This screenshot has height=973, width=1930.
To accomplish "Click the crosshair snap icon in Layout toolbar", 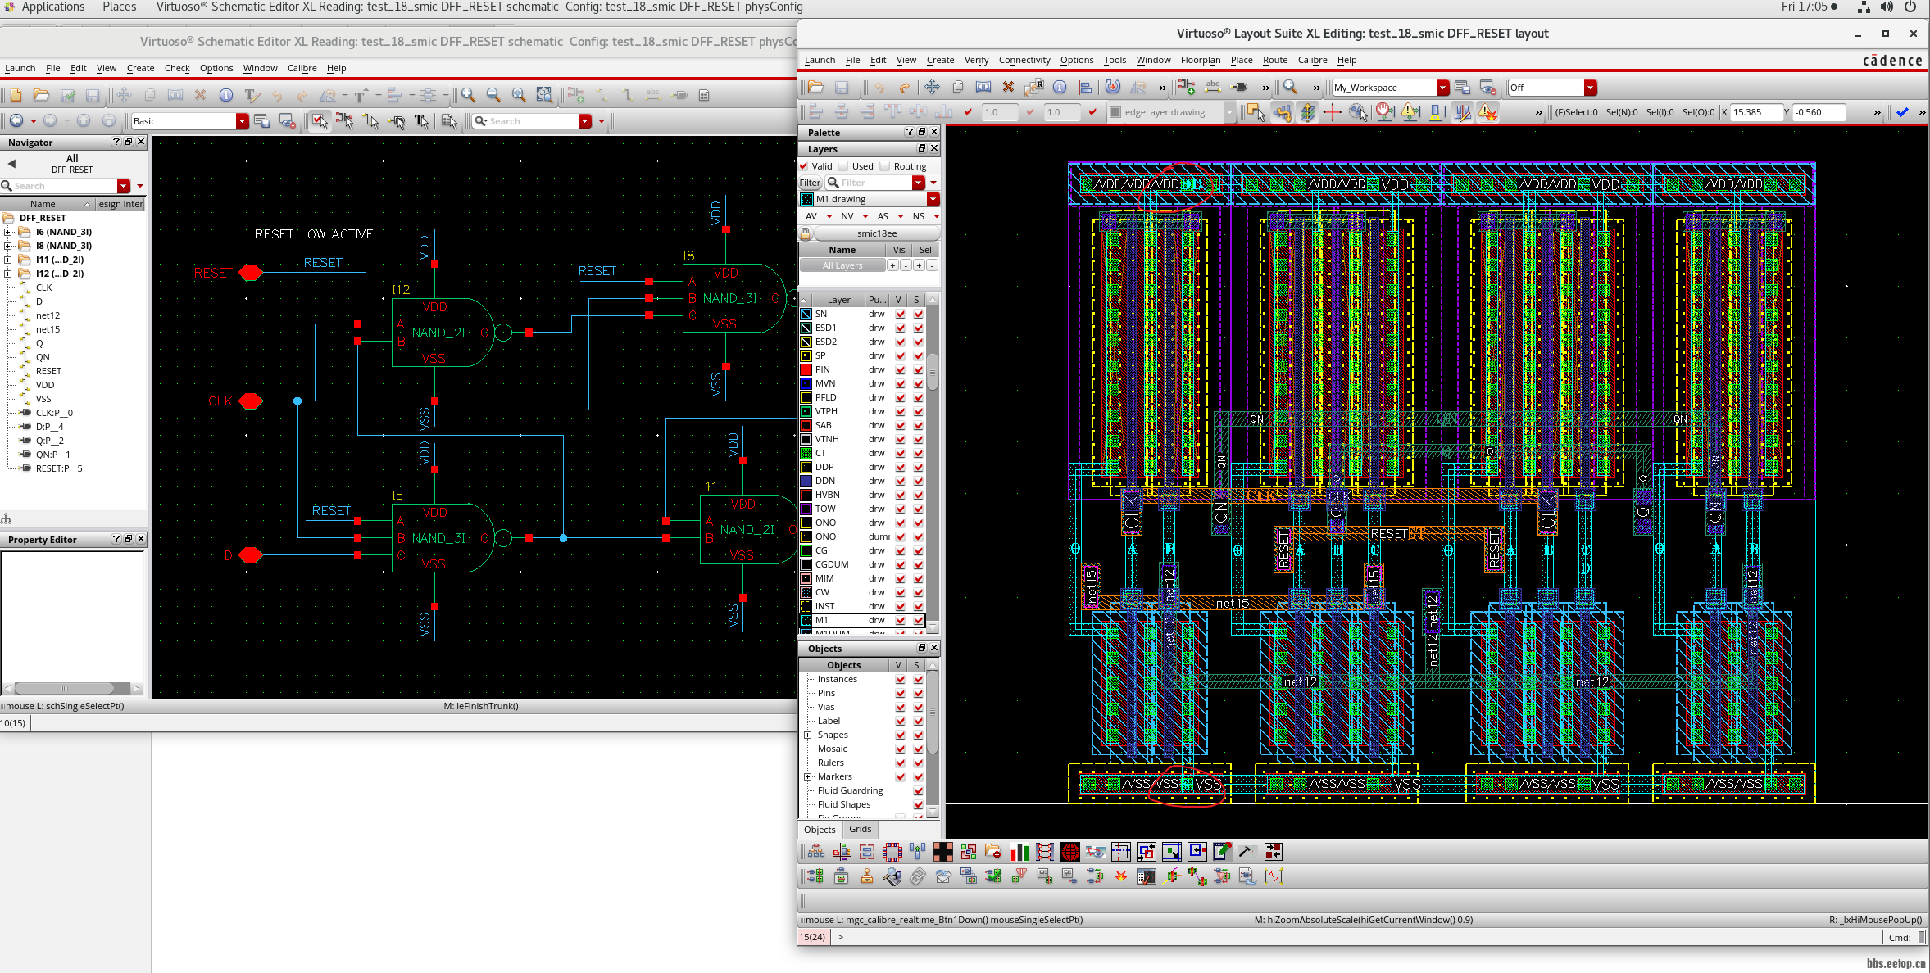I will tap(1333, 112).
